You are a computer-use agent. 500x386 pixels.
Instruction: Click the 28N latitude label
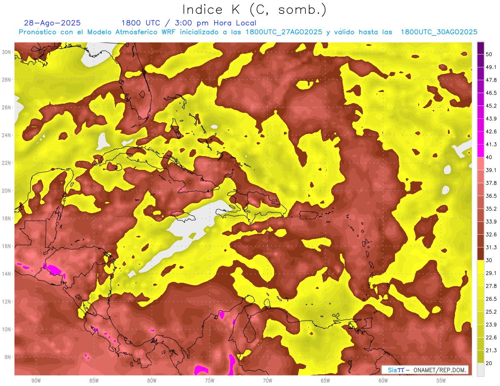point(6,80)
